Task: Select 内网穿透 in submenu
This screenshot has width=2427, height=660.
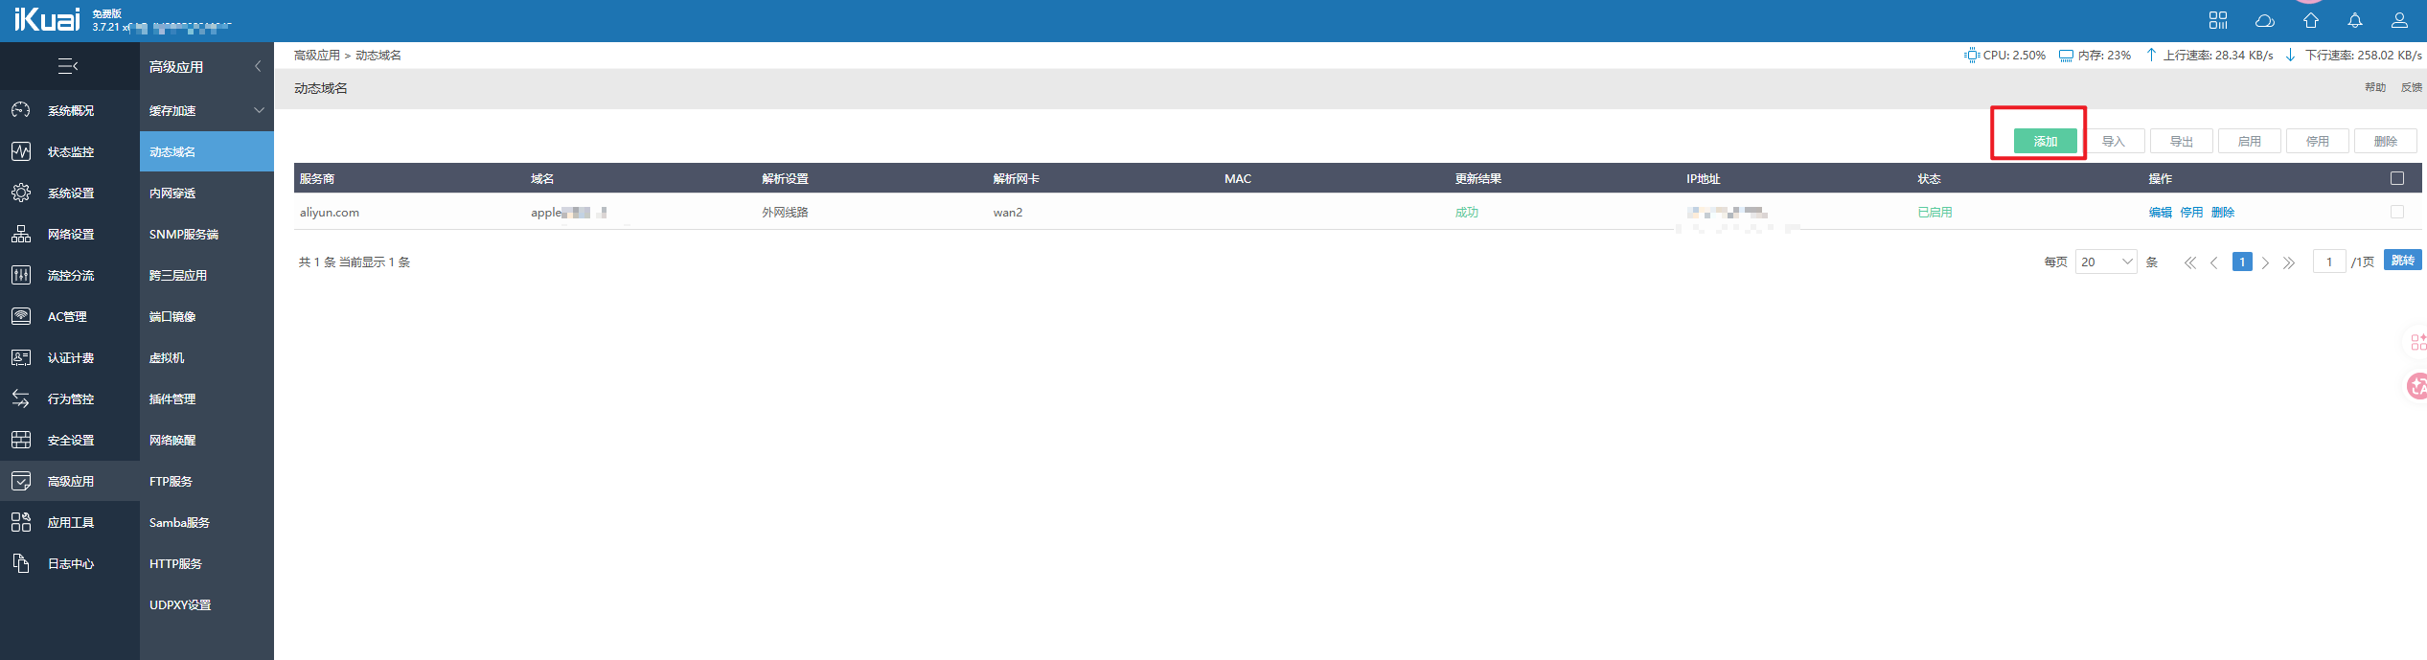Action: pyautogui.click(x=172, y=193)
